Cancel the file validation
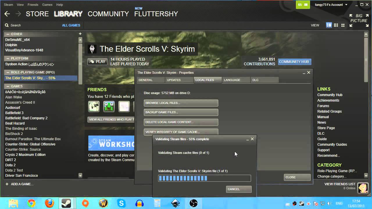 pos(239,189)
